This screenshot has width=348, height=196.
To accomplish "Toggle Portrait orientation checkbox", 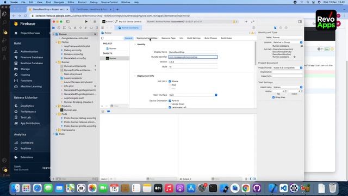I will [x=170, y=101].
